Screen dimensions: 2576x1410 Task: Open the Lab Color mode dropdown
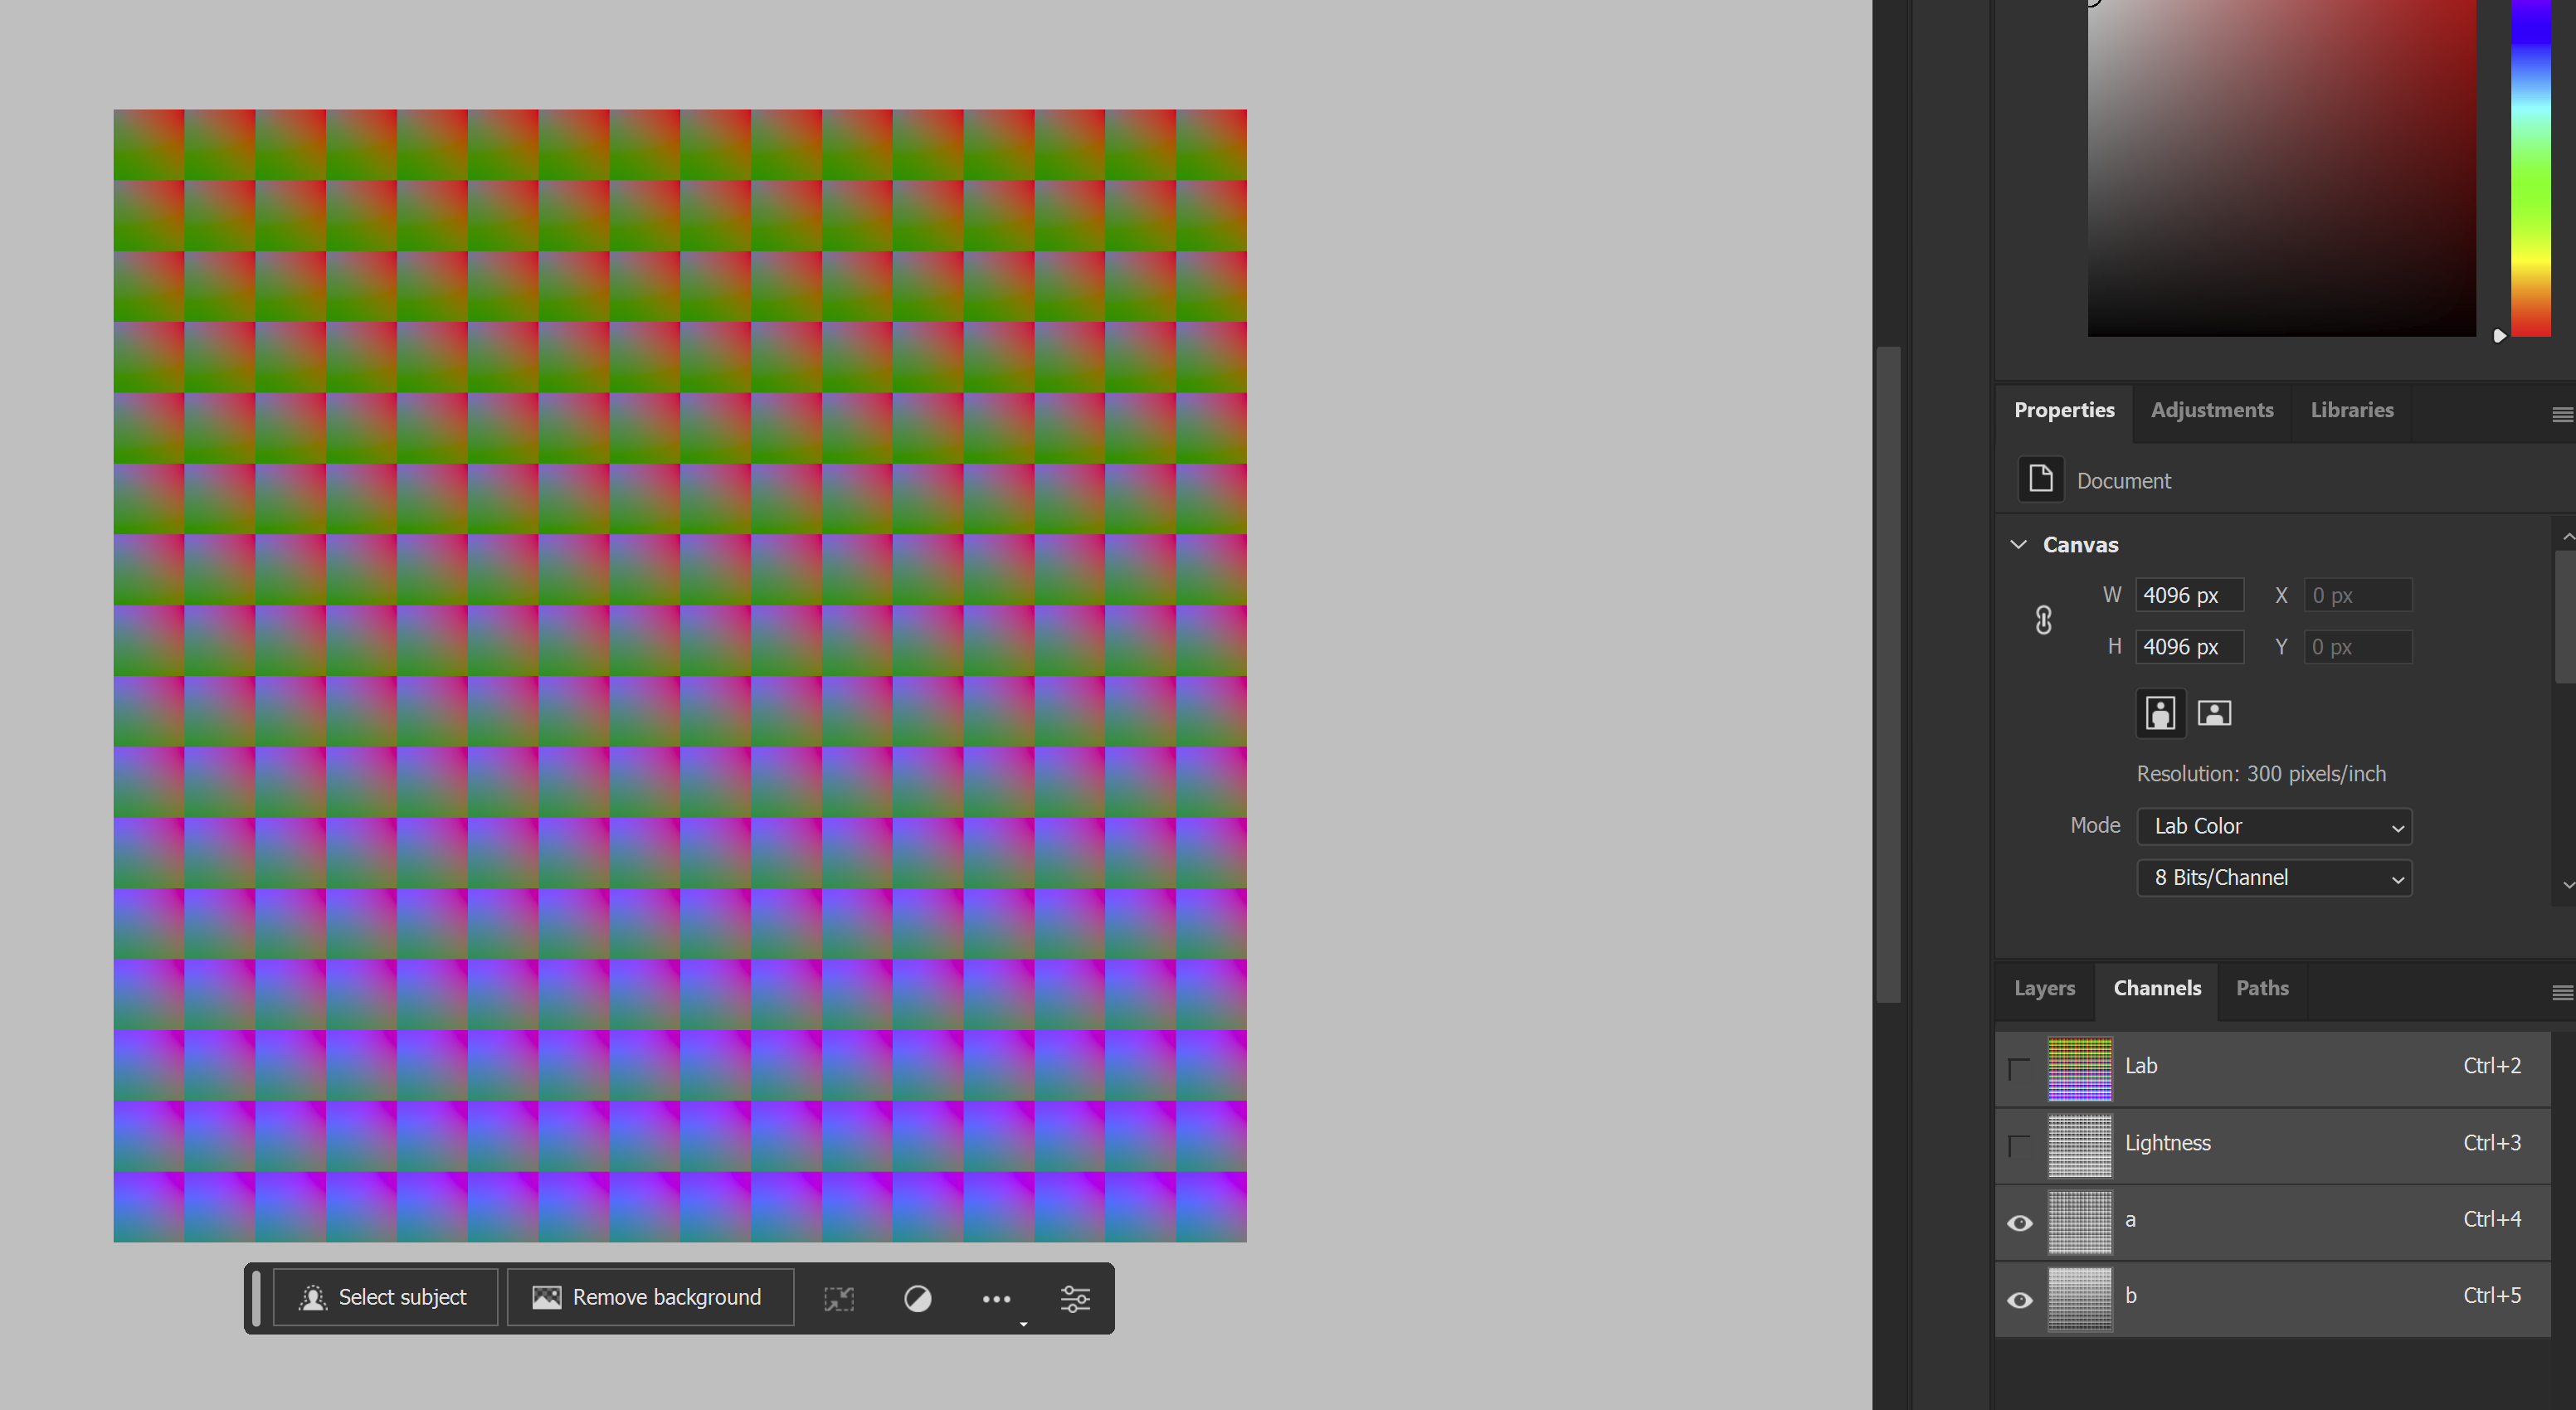pyautogui.click(x=2274, y=826)
